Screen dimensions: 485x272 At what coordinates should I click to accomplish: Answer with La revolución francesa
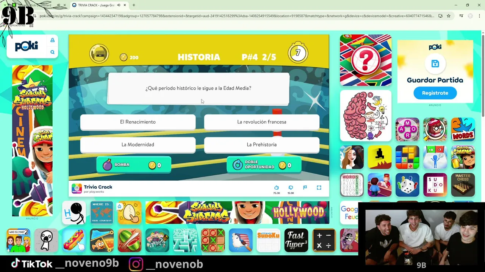[262, 122]
